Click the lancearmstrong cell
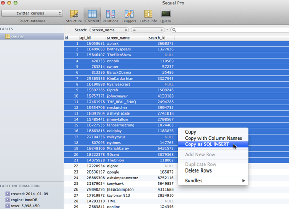The image size is (289, 209). coord(121,125)
